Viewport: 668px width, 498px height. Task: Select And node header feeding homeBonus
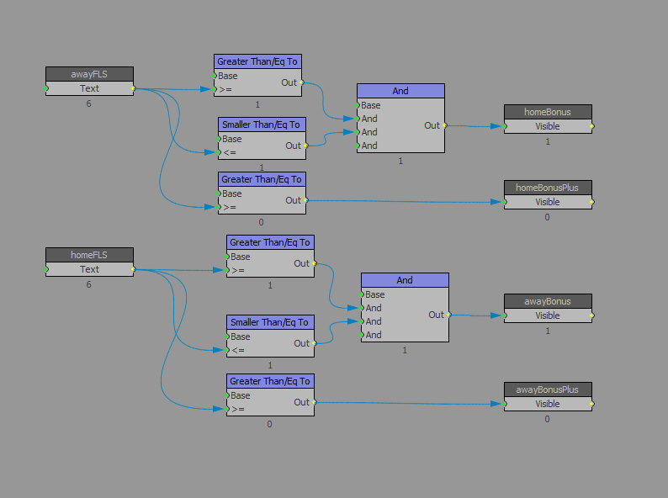pyautogui.click(x=400, y=91)
